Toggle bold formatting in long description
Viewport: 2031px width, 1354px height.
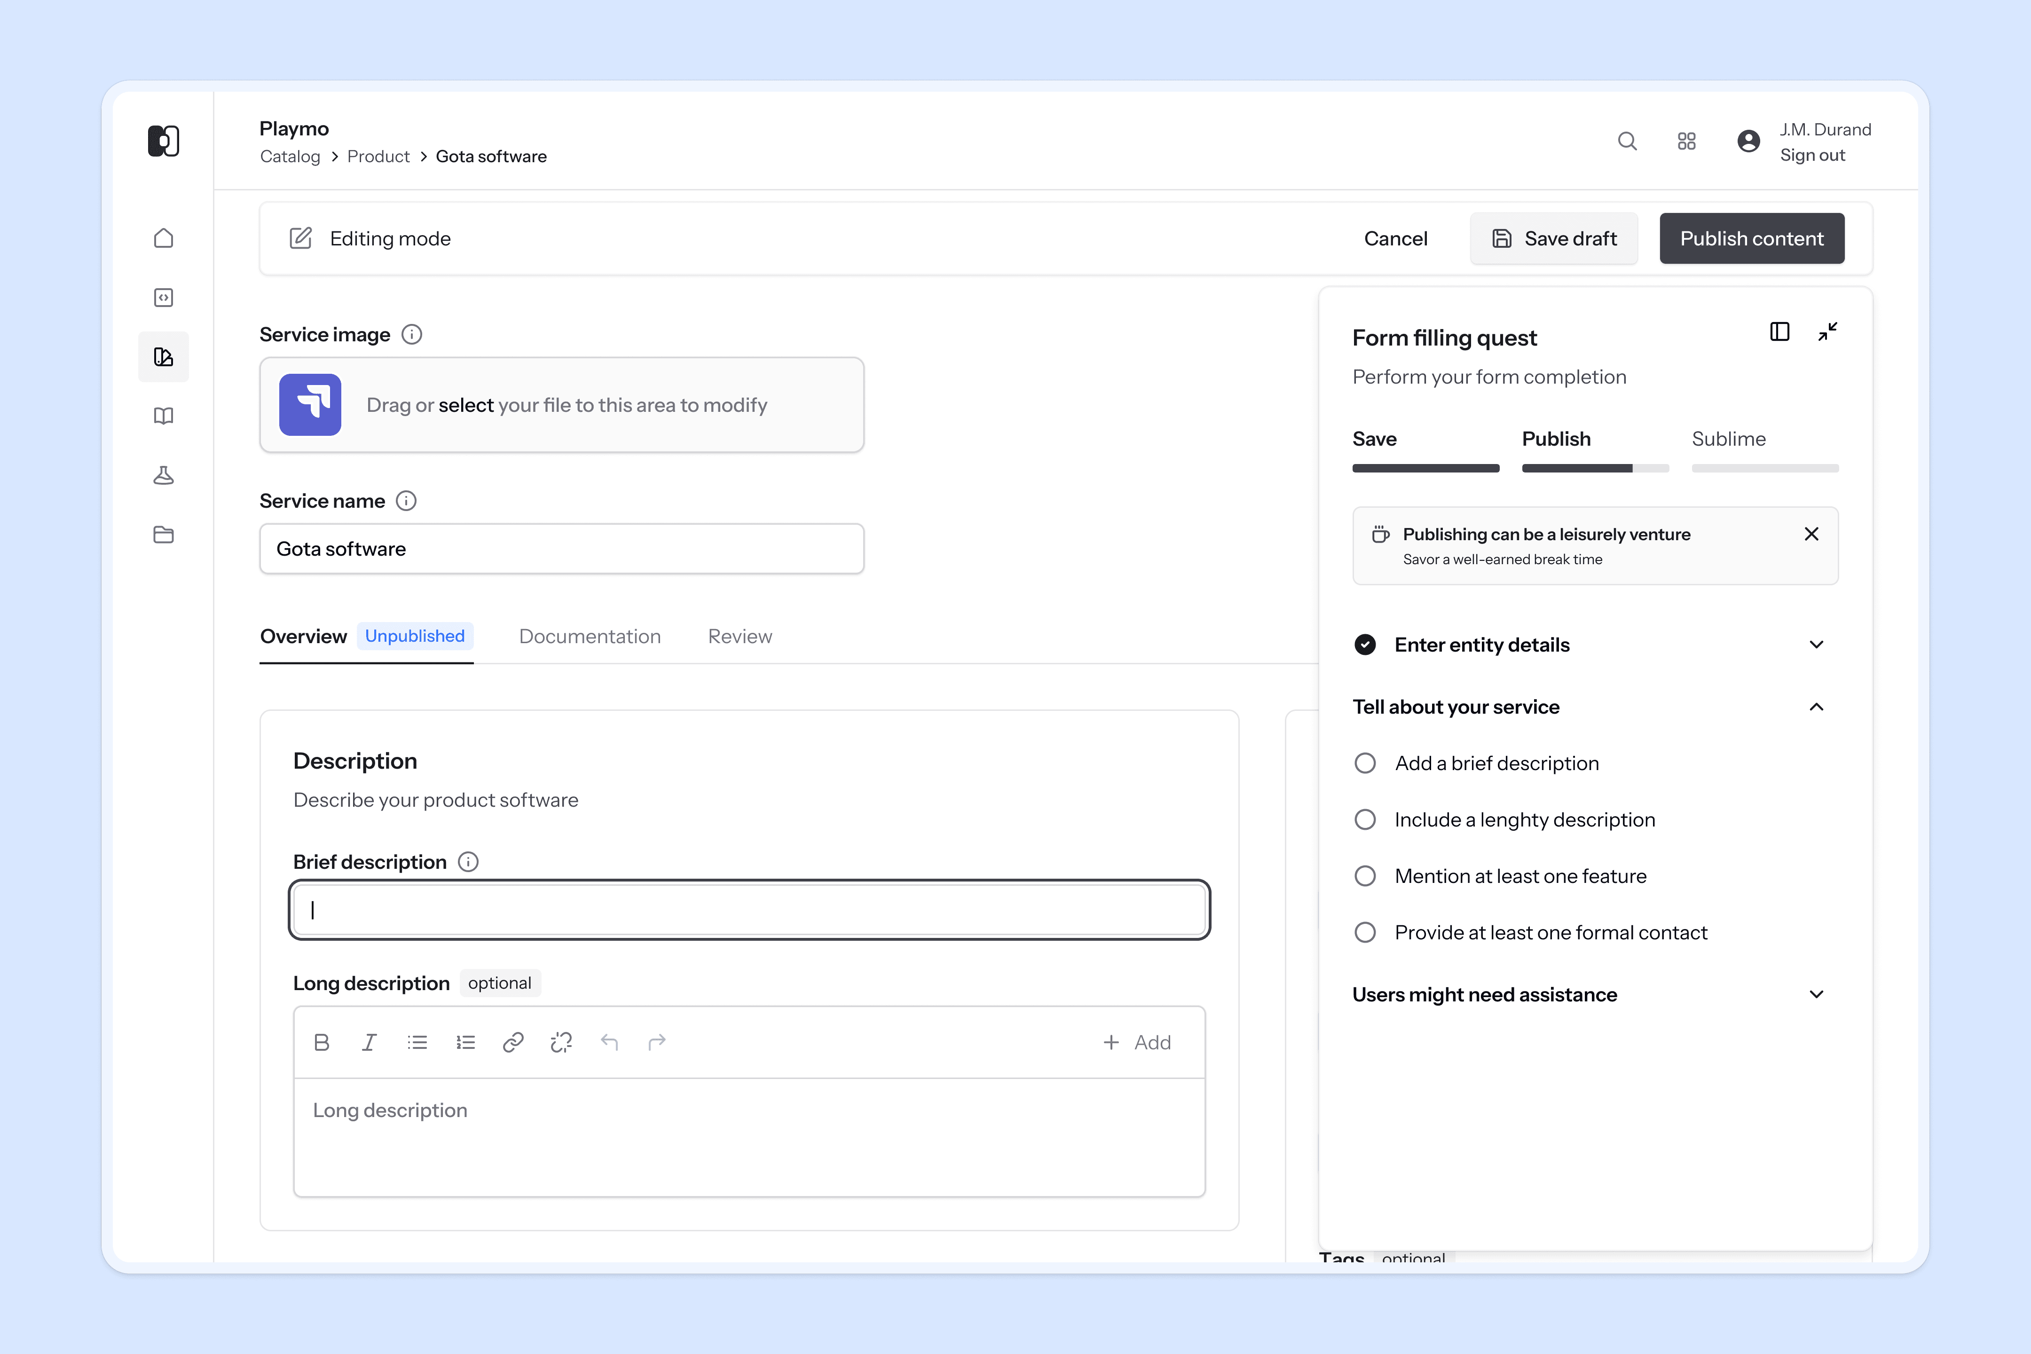click(x=322, y=1042)
